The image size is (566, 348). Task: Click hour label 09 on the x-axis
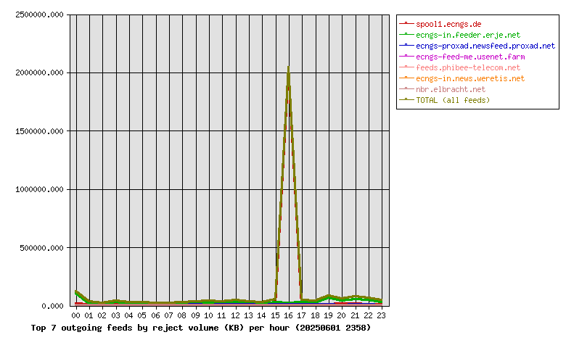pyautogui.click(x=195, y=315)
